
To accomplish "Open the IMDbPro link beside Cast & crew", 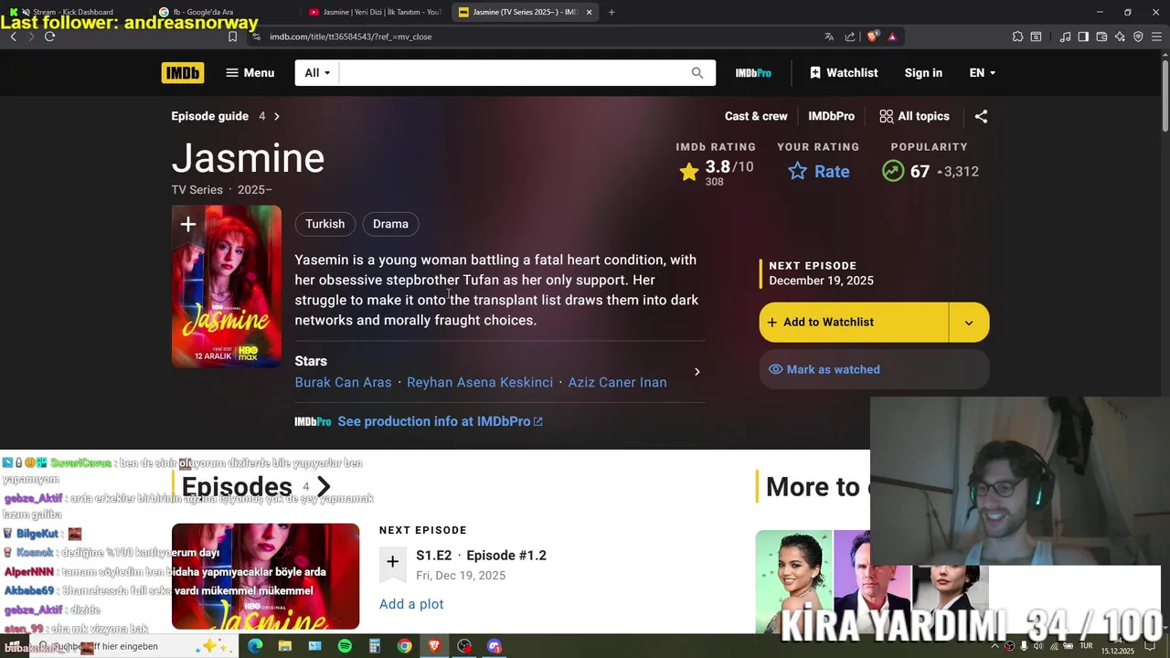I will point(831,116).
